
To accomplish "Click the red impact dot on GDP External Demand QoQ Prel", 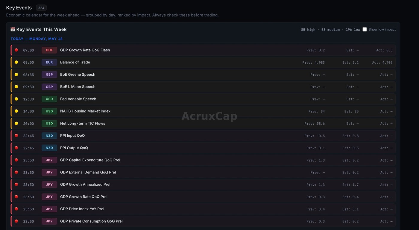I will click(x=16, y=172).
